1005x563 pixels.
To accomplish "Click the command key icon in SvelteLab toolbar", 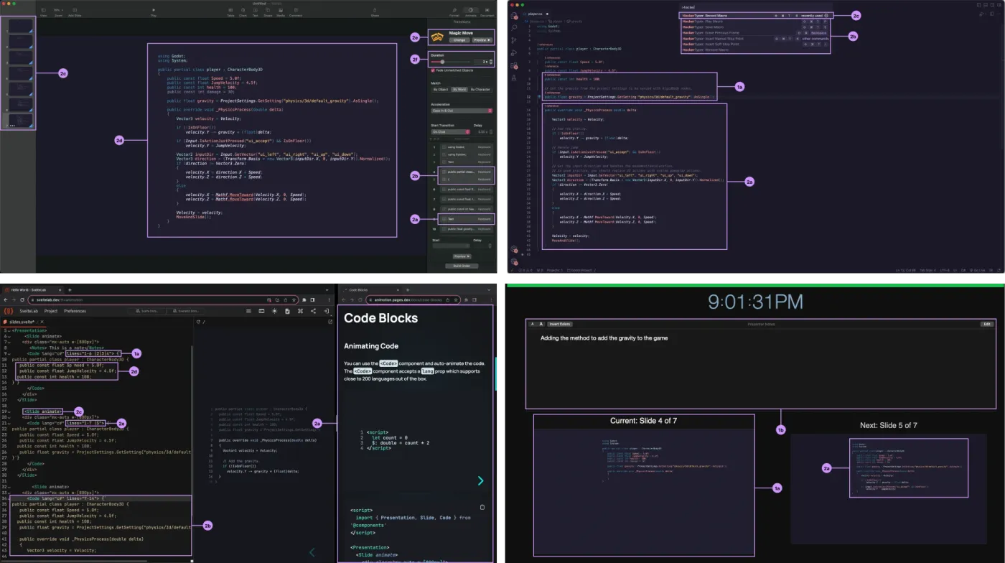I will point(300,311).
